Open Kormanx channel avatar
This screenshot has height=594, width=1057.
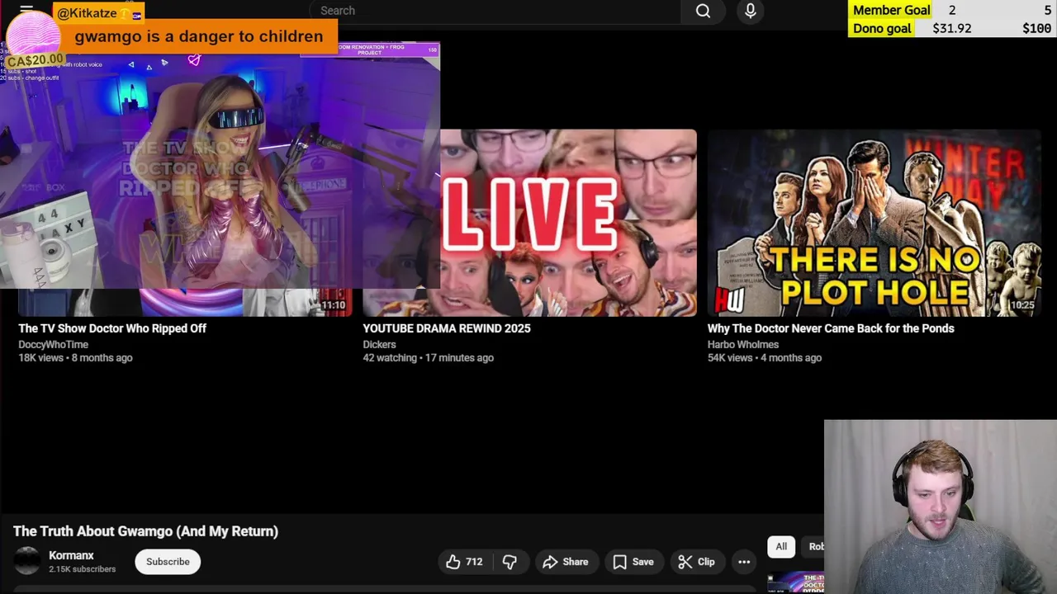tap(26, 561)
